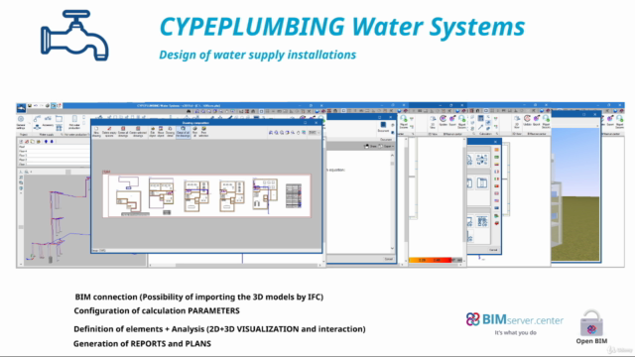Select Roof row in floor list
Screen dimensions: 635x357
click(x=54, y=147)
